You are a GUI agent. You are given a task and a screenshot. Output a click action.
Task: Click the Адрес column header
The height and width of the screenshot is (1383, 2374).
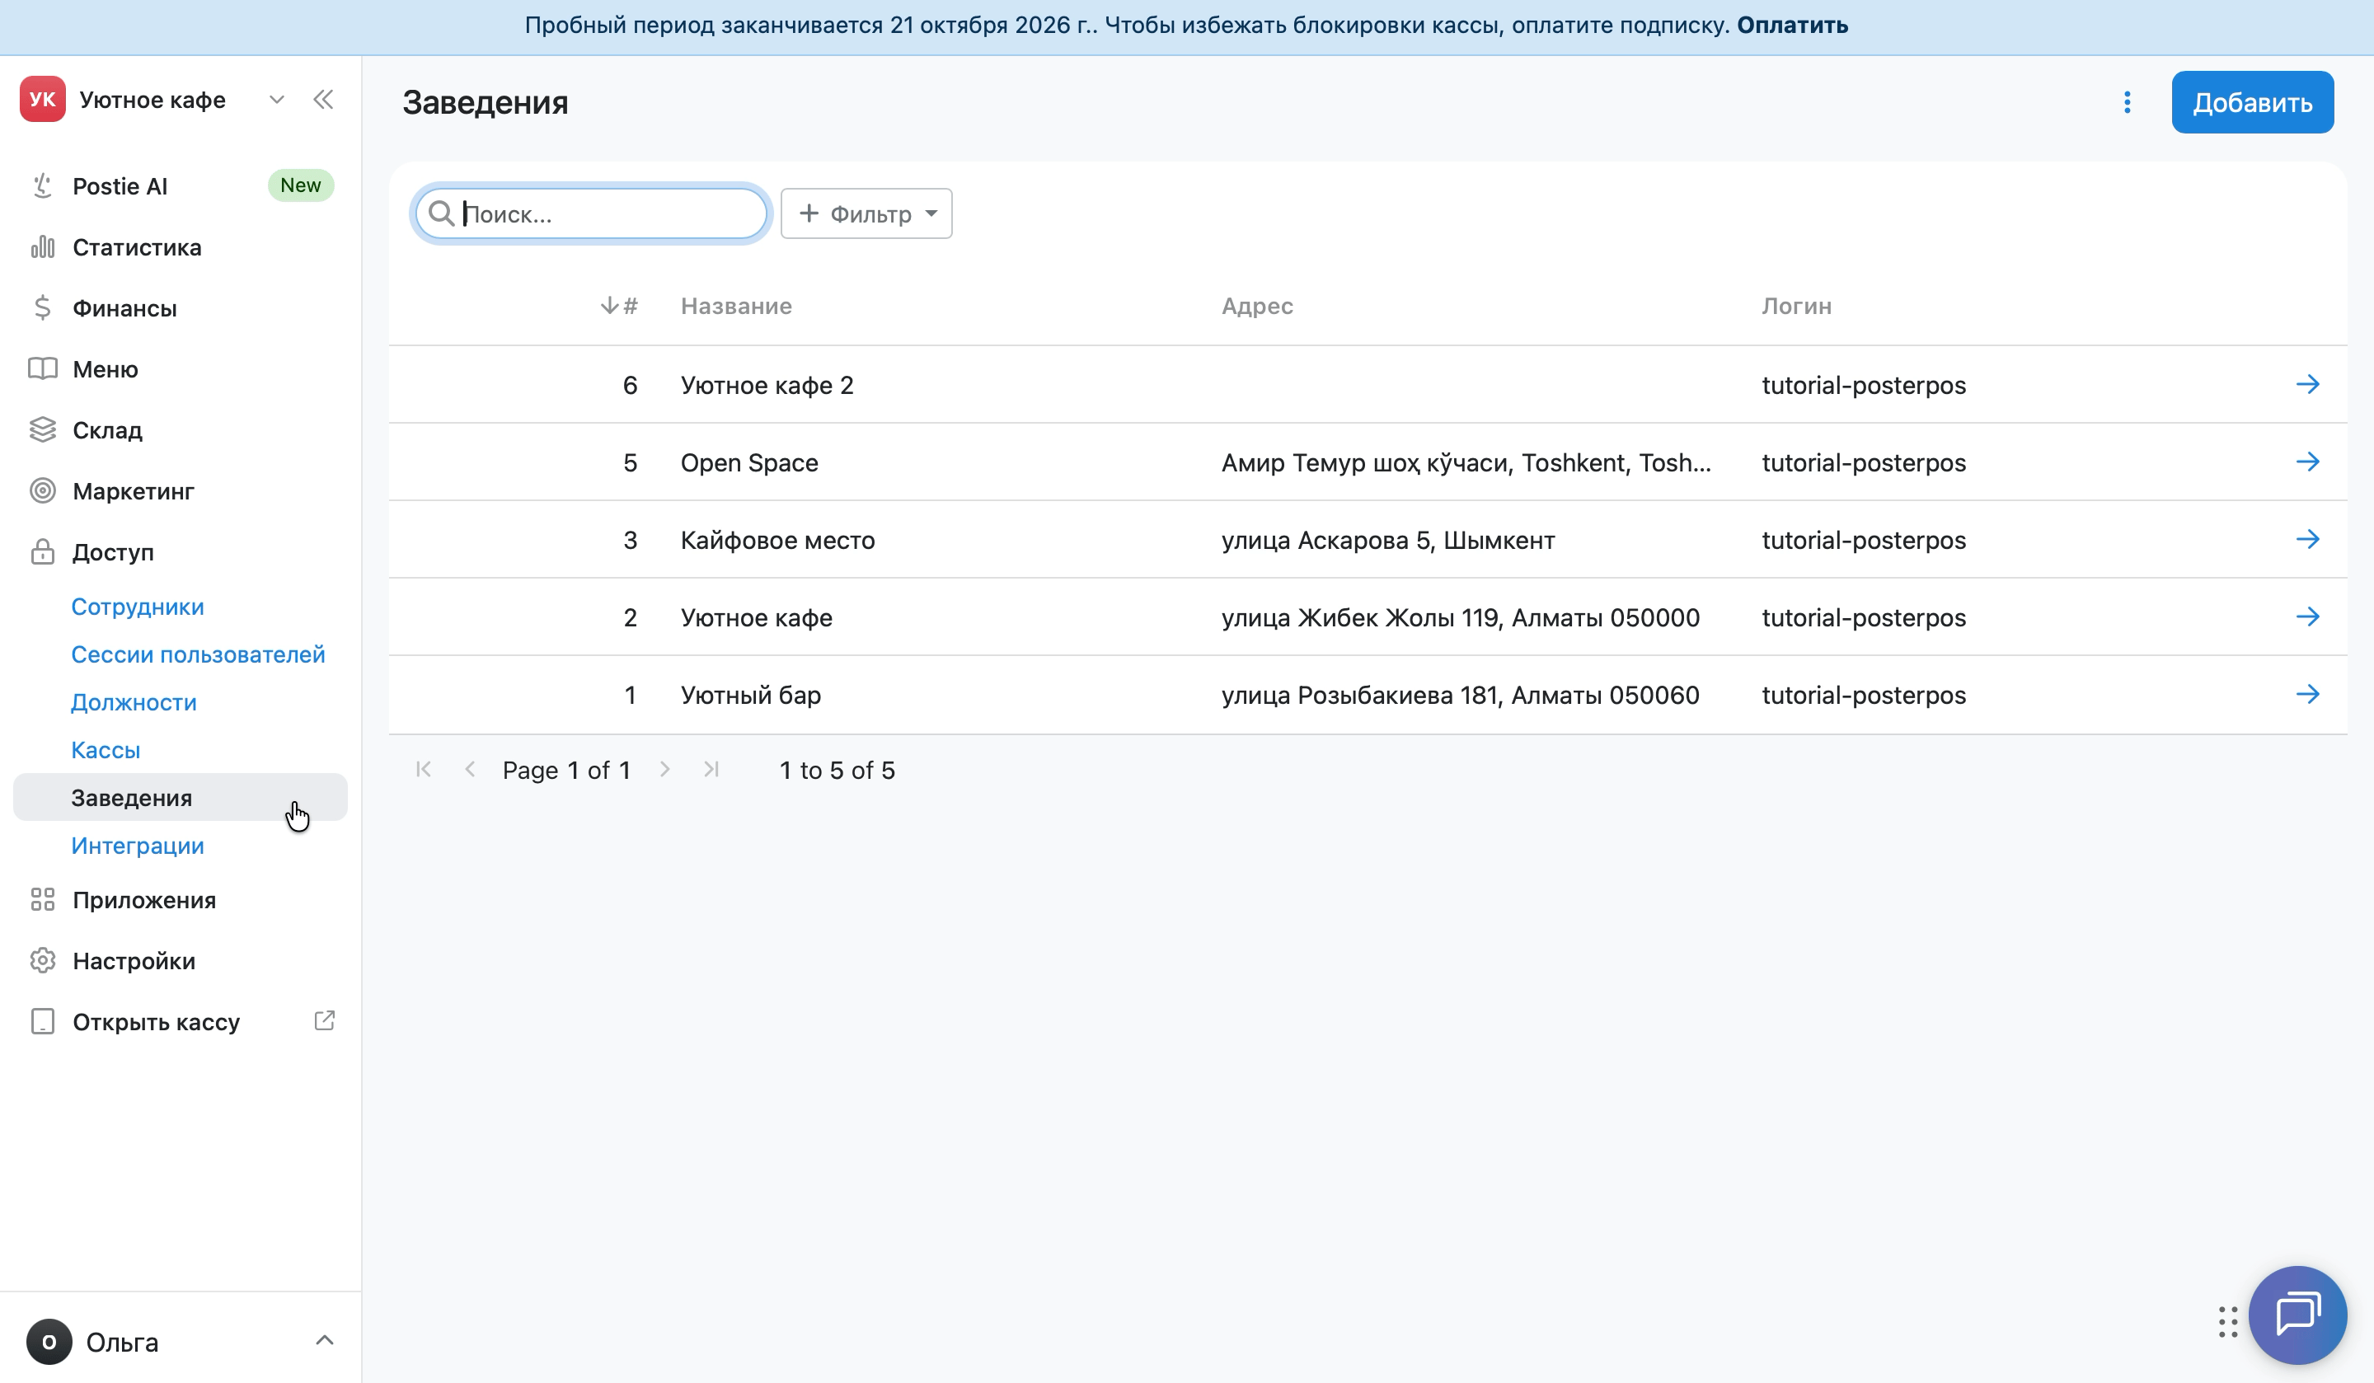pyautogui.click(x=1257, y=306)
